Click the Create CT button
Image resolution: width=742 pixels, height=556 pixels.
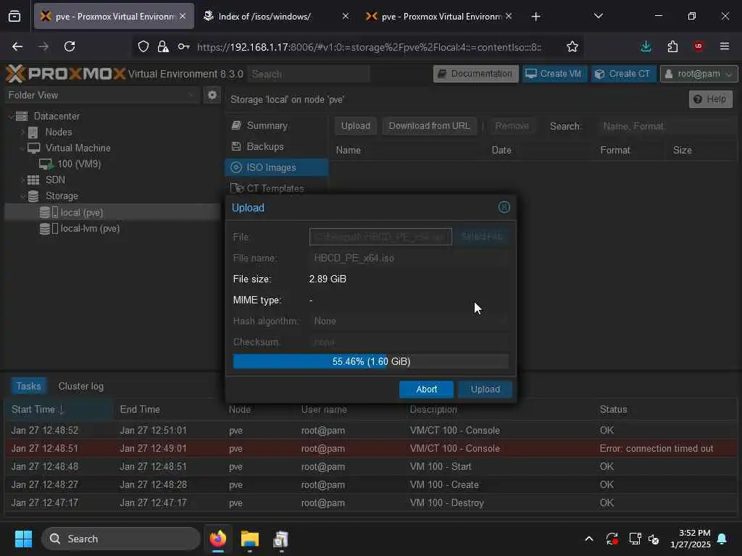coord(623,74)
